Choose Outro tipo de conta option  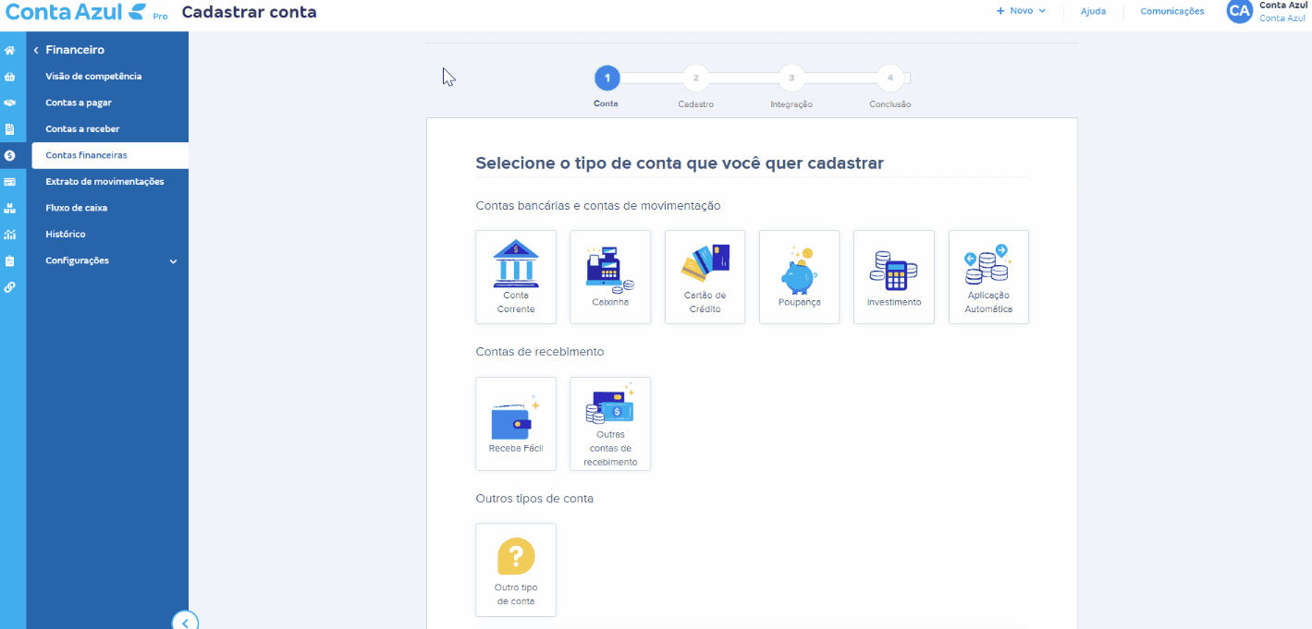coord(516,569)
